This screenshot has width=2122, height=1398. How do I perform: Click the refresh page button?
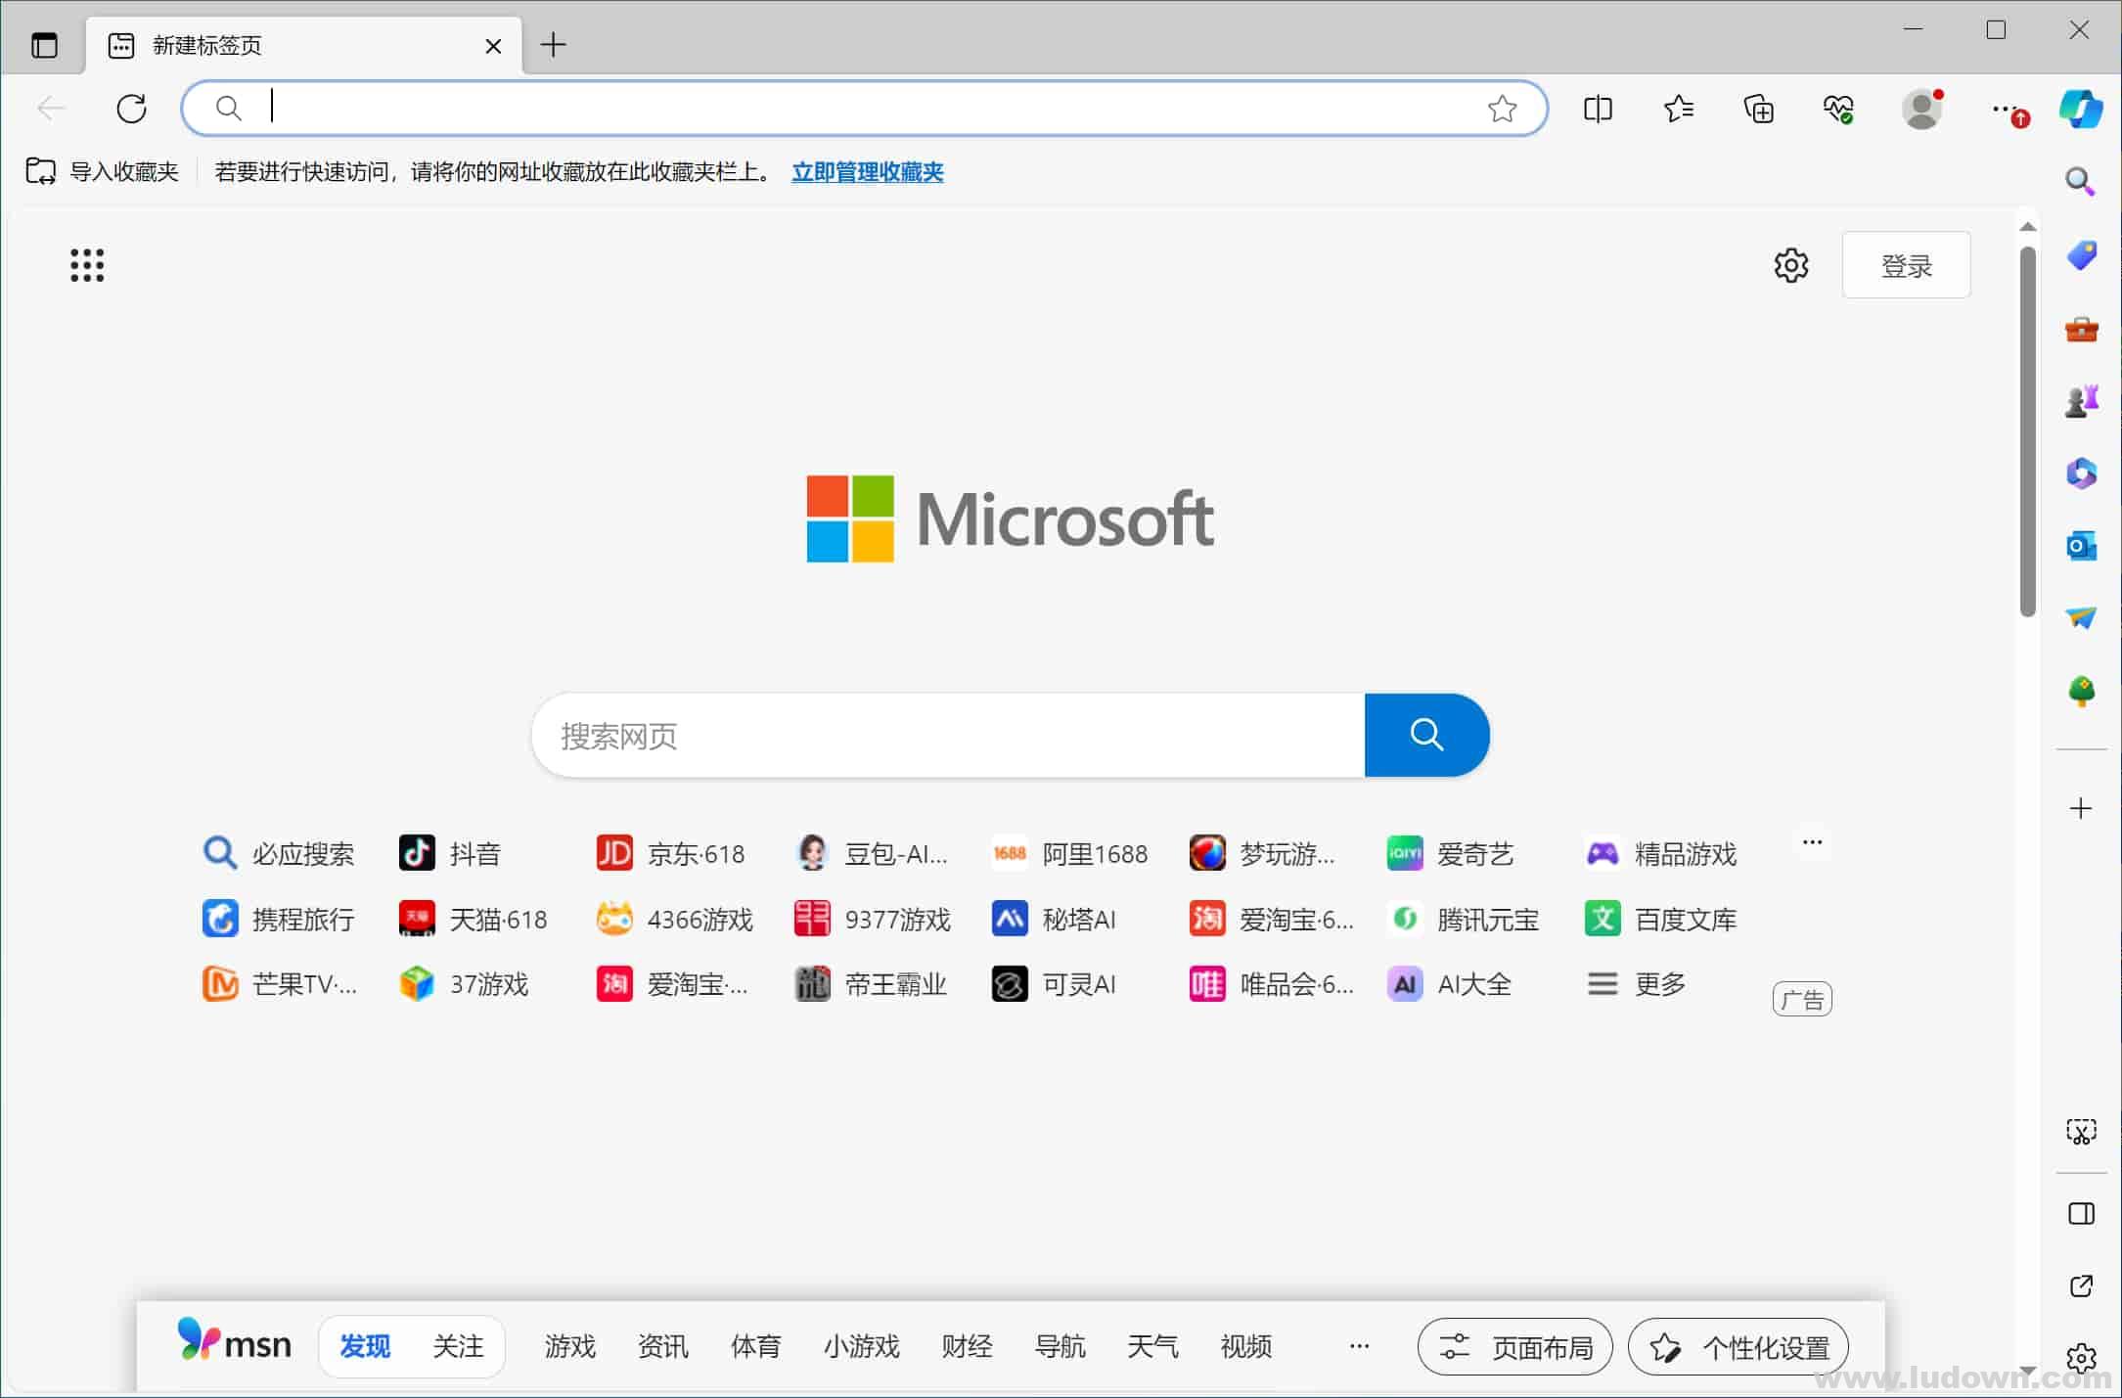pos(131,108)
